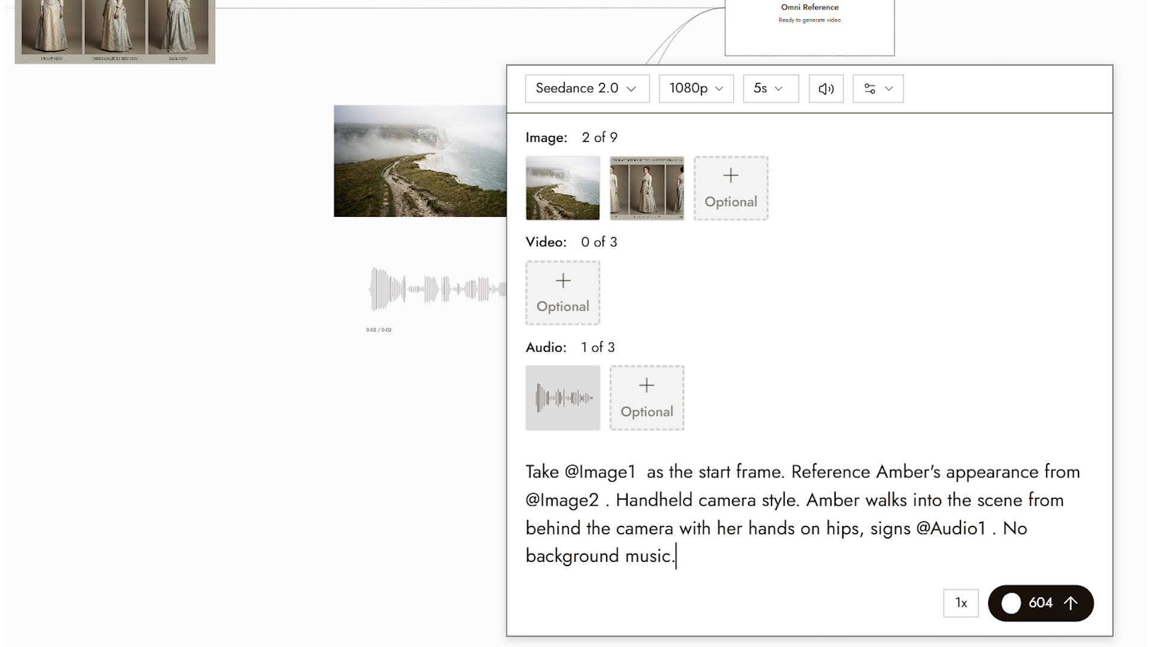Click the 604 credits generate button
The width and height of the screenshot is (1151, 647).
coord(1040,603)
